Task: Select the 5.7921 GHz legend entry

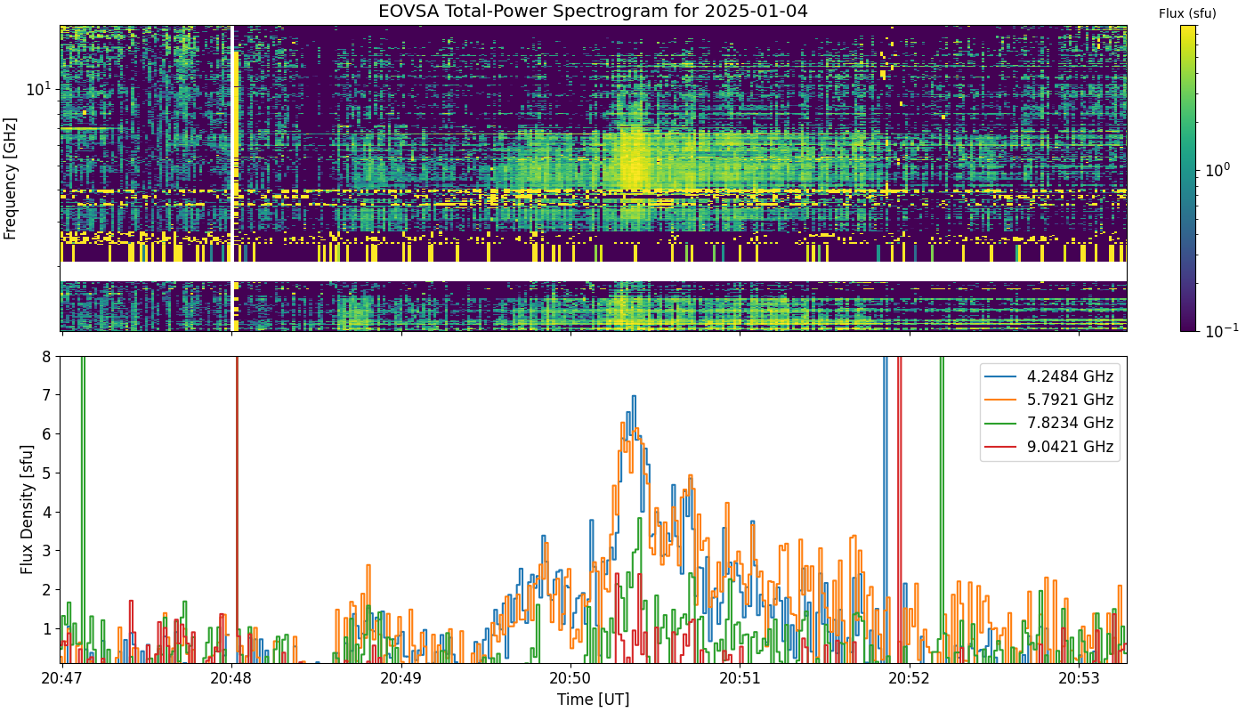Action: pyautogui.click(x=1050, y=400)
